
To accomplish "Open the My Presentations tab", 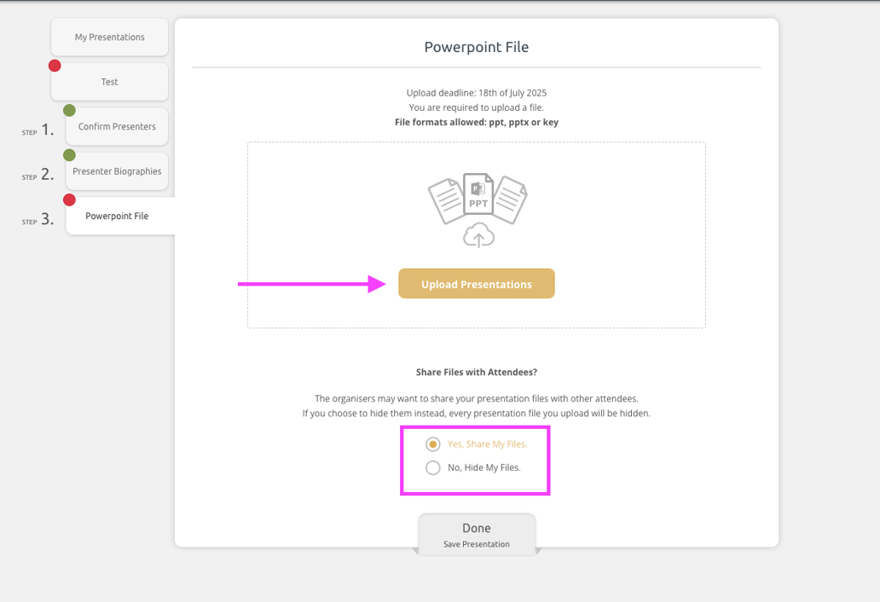I will tap(109, 38).
